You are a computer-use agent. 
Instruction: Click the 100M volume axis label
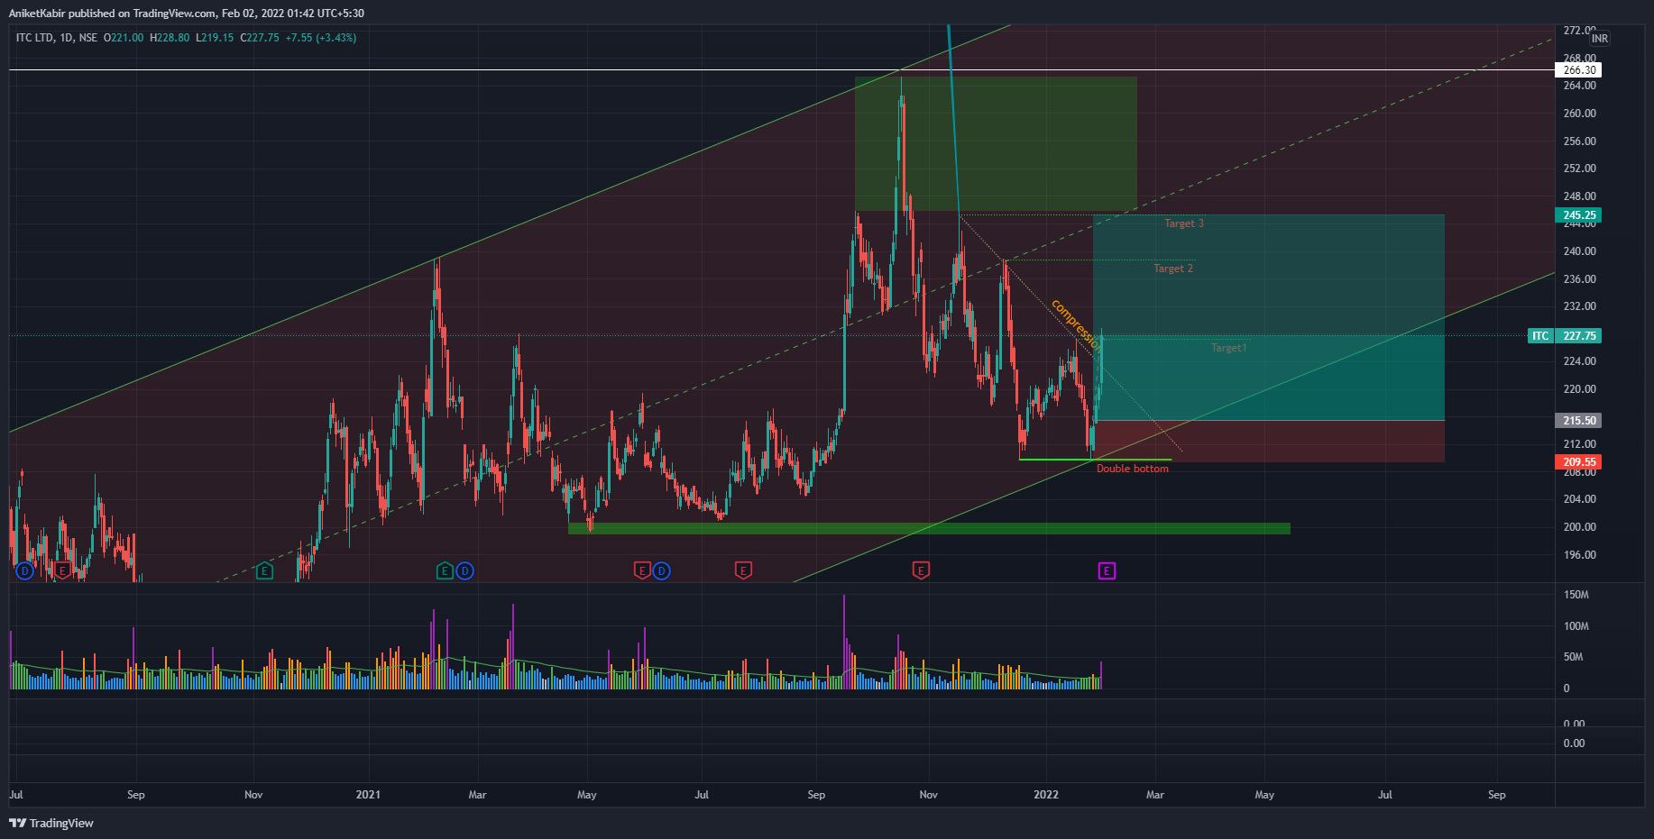tap(1576, 626)
